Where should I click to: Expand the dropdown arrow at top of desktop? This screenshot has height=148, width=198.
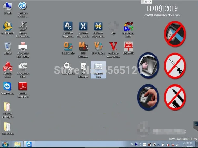coord(150,2)
